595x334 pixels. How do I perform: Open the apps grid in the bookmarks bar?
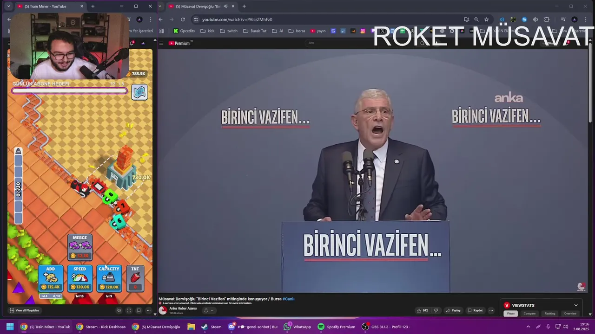[162, 31]
